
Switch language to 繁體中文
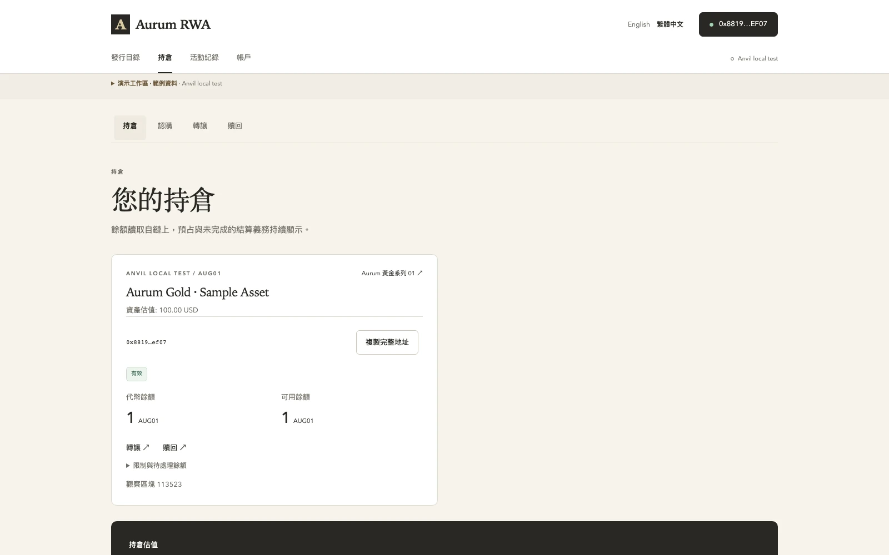pos(670,24)
